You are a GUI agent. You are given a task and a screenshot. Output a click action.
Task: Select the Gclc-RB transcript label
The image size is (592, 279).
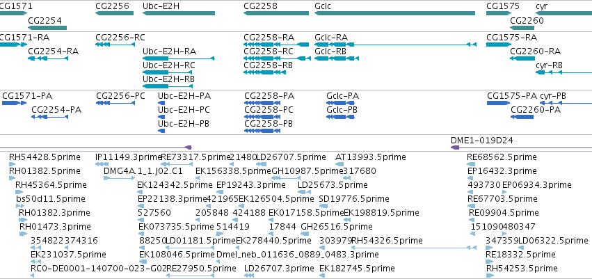[x=330, y=51]
